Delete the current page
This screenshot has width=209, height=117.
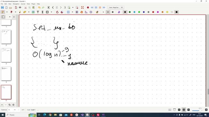point(77,7)
